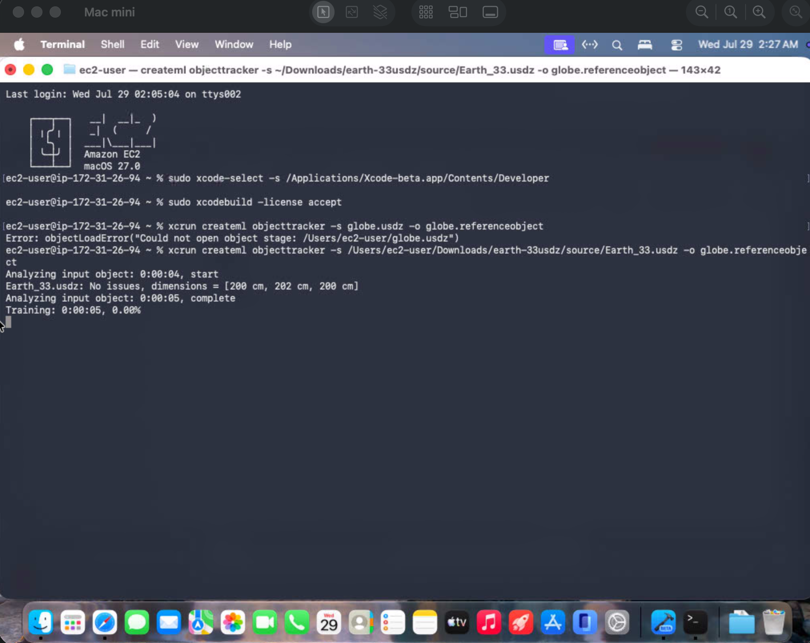
Task: Click the curtain mode toolbar icon
Action: (x=380, y=12)
